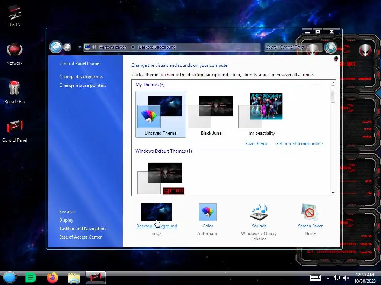Apply the mr beastiality theme
381x285 pixels.
262,114
